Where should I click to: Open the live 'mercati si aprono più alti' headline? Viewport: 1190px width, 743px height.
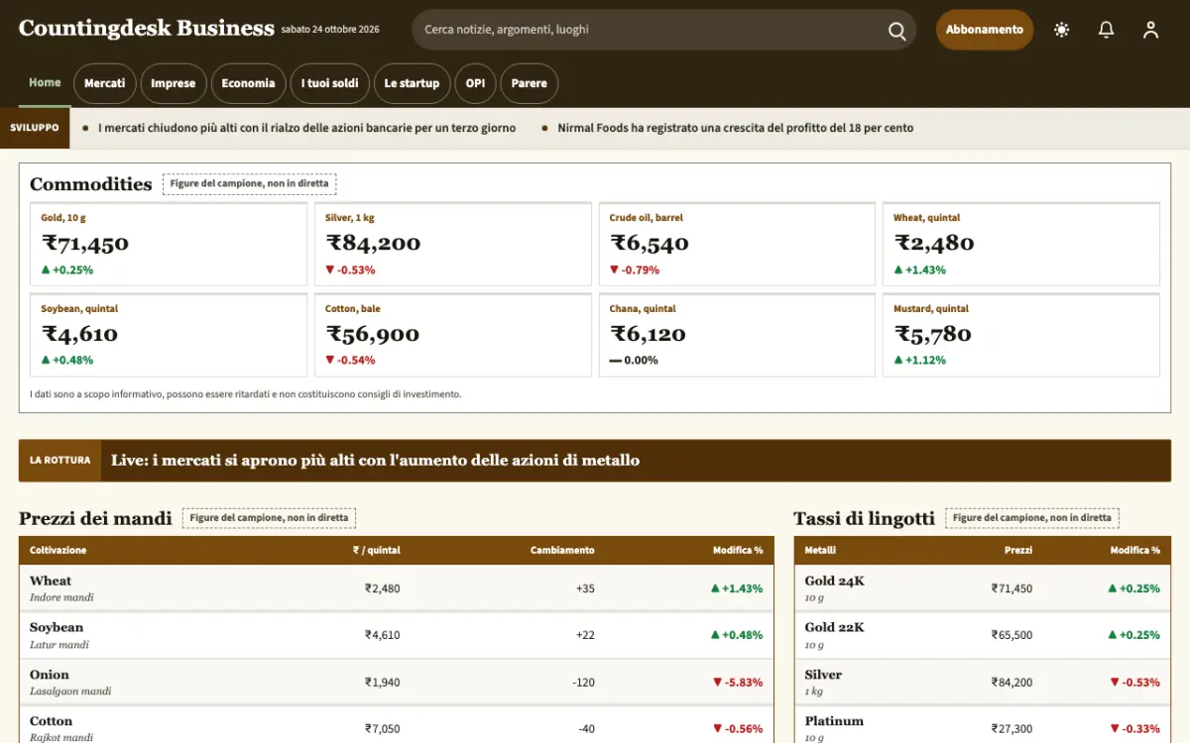[375, 461]
